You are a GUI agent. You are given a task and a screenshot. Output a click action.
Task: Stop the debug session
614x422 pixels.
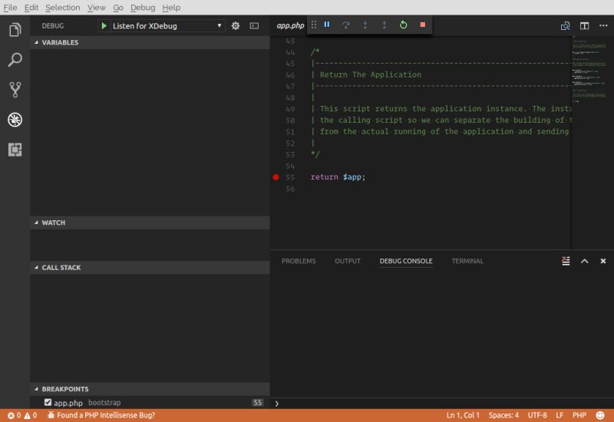click(x=423, y=25)
